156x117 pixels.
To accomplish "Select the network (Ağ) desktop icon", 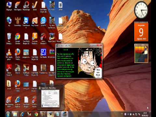I will [x=9, y=22].
